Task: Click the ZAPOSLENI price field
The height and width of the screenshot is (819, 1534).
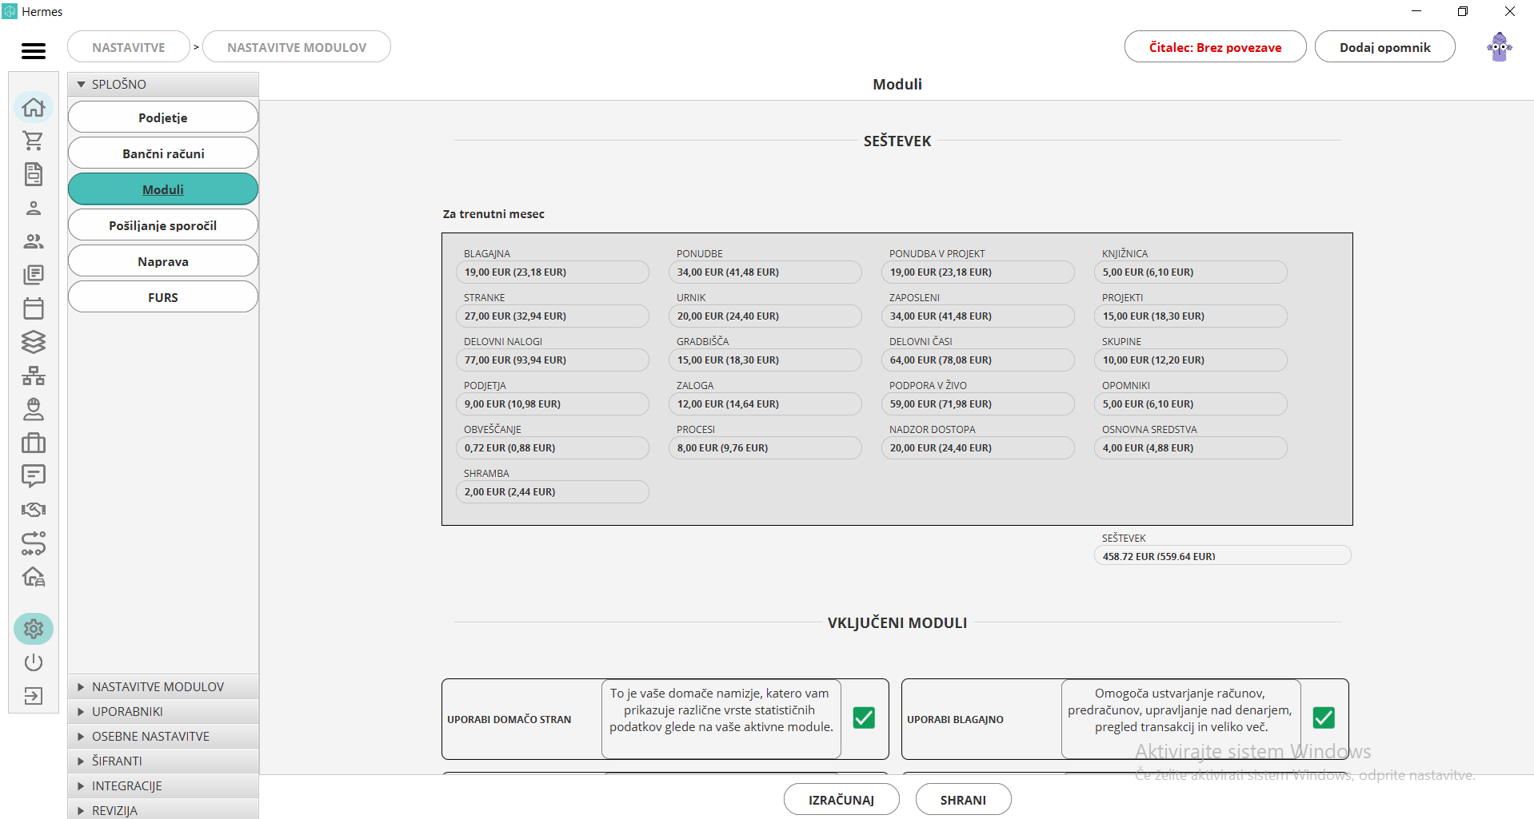Action: [x=978, y=316]
